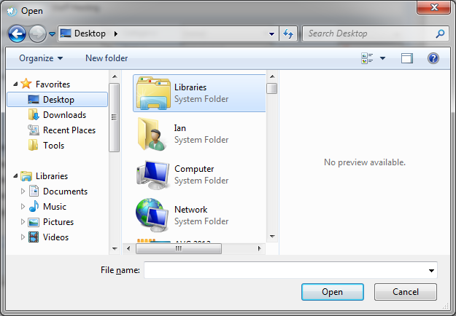Click the Ian user folder icon
The height and width of the screenshot is (316, 456).
point(152,134)
